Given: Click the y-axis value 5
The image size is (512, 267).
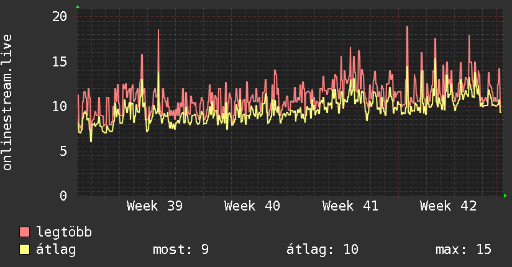Looking at the screenshot, I should (x=63, y=151).
